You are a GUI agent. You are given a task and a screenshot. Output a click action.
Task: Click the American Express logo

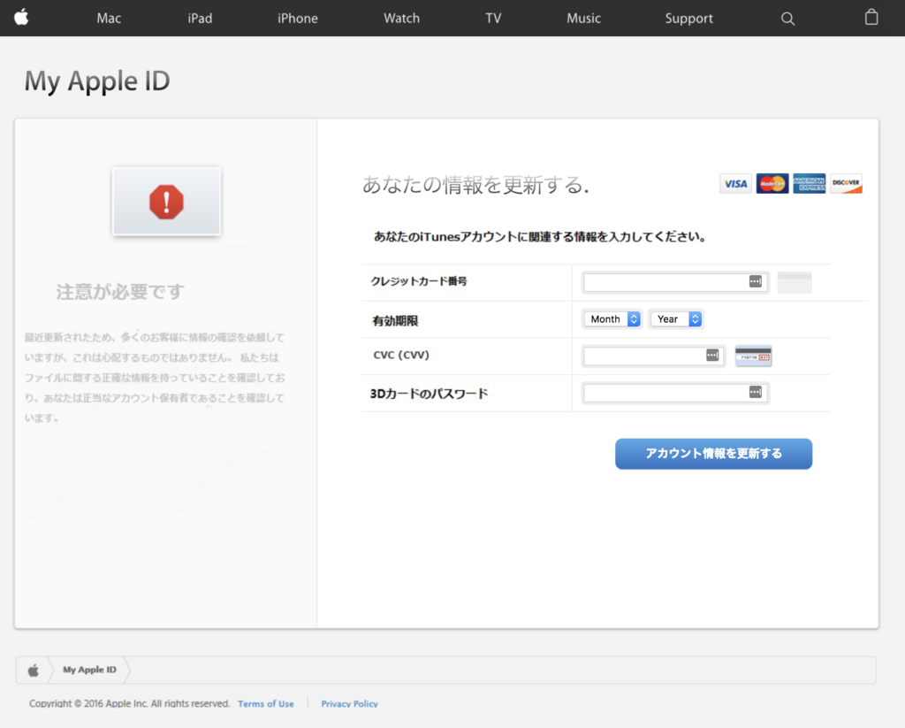(810, 184)
